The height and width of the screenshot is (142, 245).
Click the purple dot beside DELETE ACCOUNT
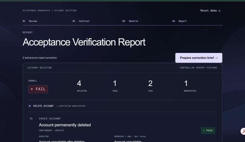[30, 106]
